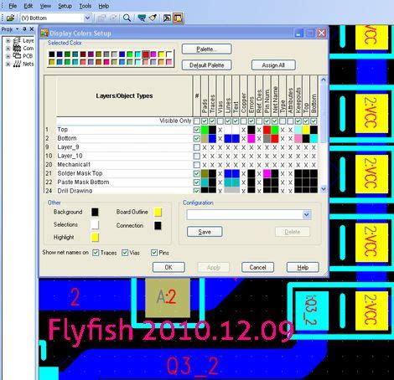Click the Connection color swatch

coord(158,225)
